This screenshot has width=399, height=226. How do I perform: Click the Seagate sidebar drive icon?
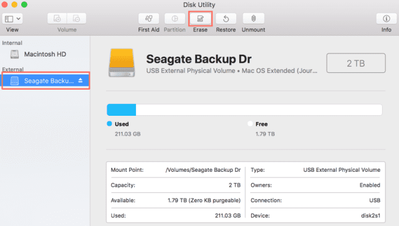point(14,81)
